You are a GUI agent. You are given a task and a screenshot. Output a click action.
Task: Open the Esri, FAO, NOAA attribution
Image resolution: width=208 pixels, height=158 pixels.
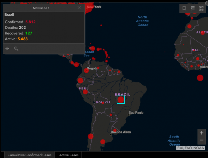(x=190, y=148)
